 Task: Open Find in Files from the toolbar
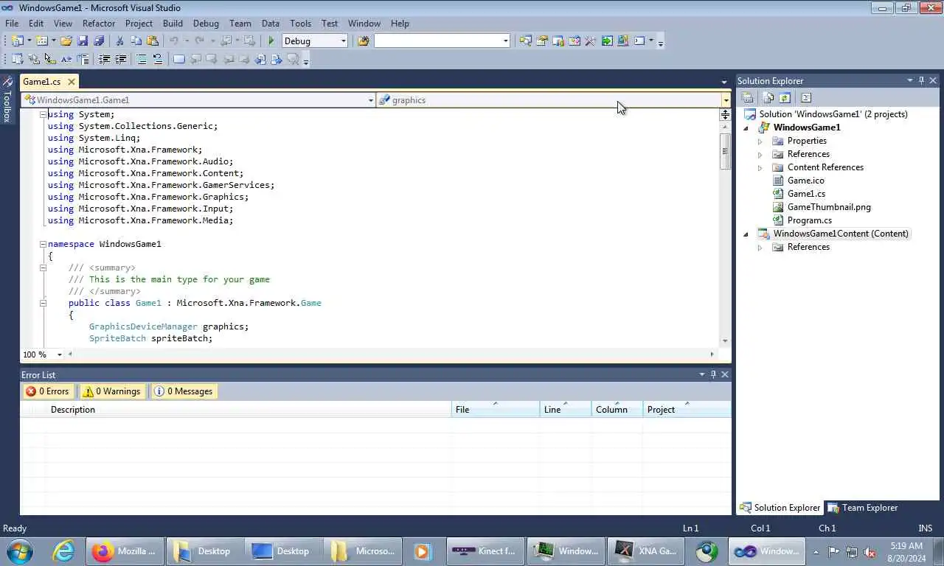pos(363,41)
